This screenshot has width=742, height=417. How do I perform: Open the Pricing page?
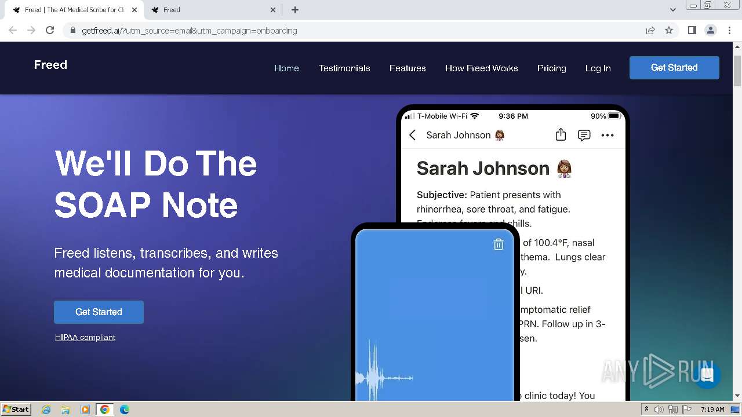(551, 68)
